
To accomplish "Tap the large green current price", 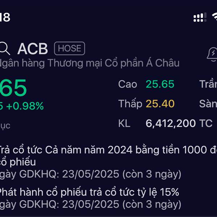I will [x=13, y=88].
